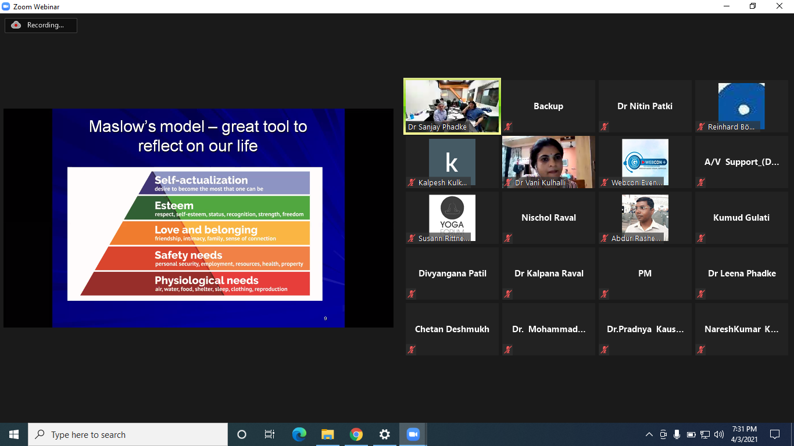
Task: Open File Explorer from the taskbar
Action: 328,434
